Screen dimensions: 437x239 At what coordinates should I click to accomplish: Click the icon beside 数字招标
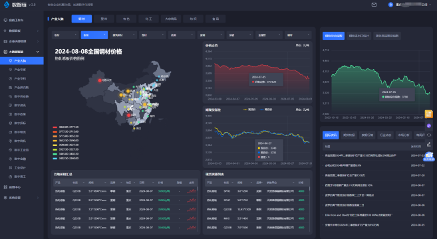click(11, 123)
